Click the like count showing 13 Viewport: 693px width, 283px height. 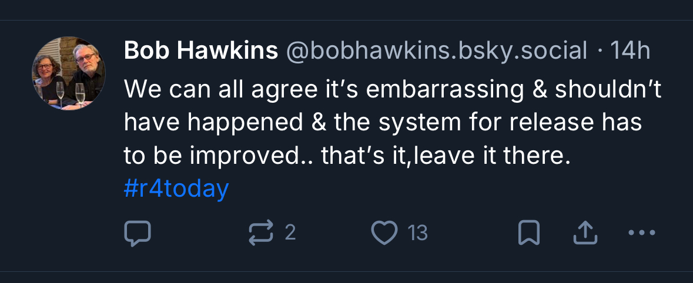417,233
